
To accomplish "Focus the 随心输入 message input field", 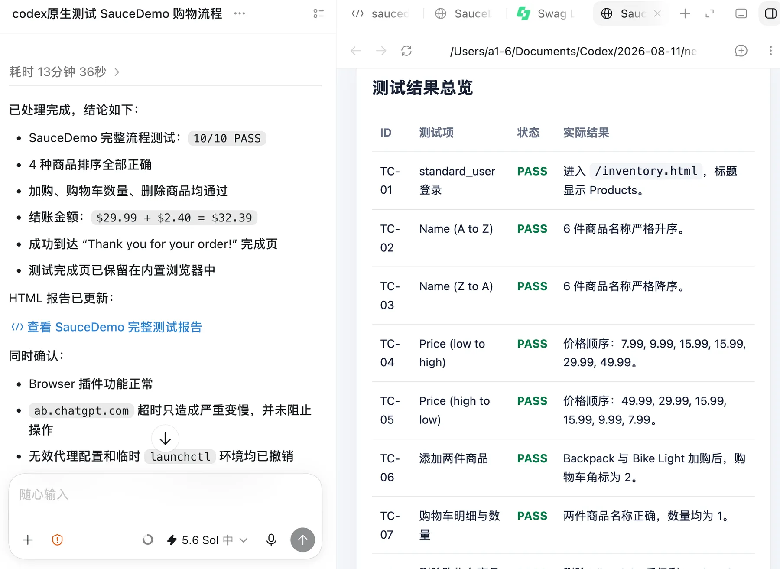I will pos(165,494).
